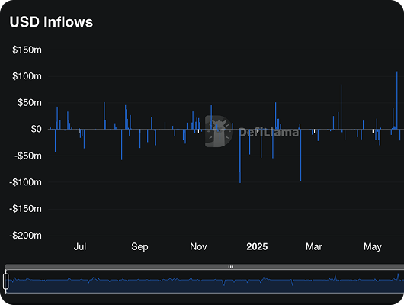Viewport: 404px width, 305px height.
Task: Click the top grip bar of the range selector
Action: [204, 267]
